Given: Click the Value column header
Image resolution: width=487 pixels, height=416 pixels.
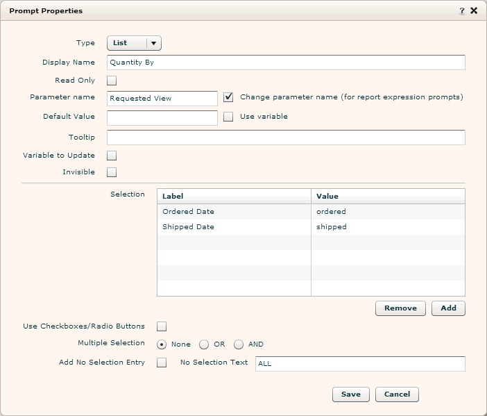Looking at the screenshot, I should (388, 196).
